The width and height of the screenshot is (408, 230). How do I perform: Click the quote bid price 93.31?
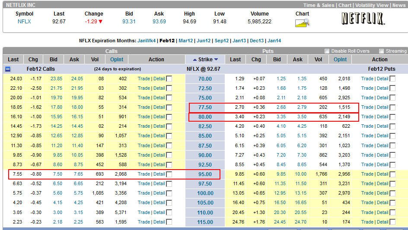click(x=129, y=22)
